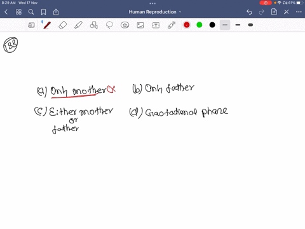Activate the Laser pointer tool

(172, 25)
